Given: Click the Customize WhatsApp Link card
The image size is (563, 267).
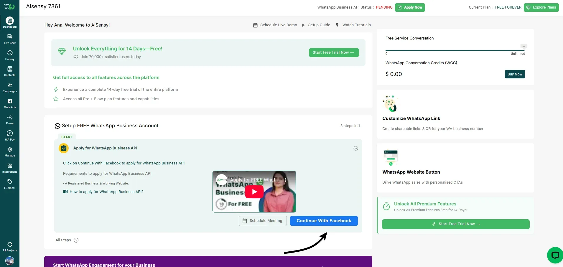Looking at the screenshot, I should 455,114.
